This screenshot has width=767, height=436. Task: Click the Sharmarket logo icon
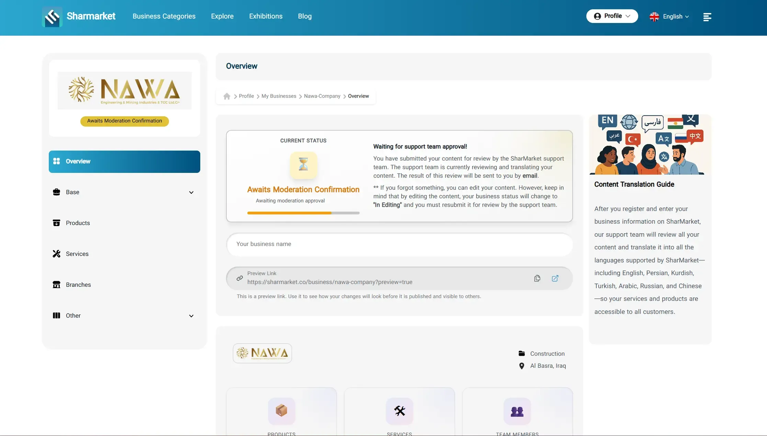click(52, 16)
